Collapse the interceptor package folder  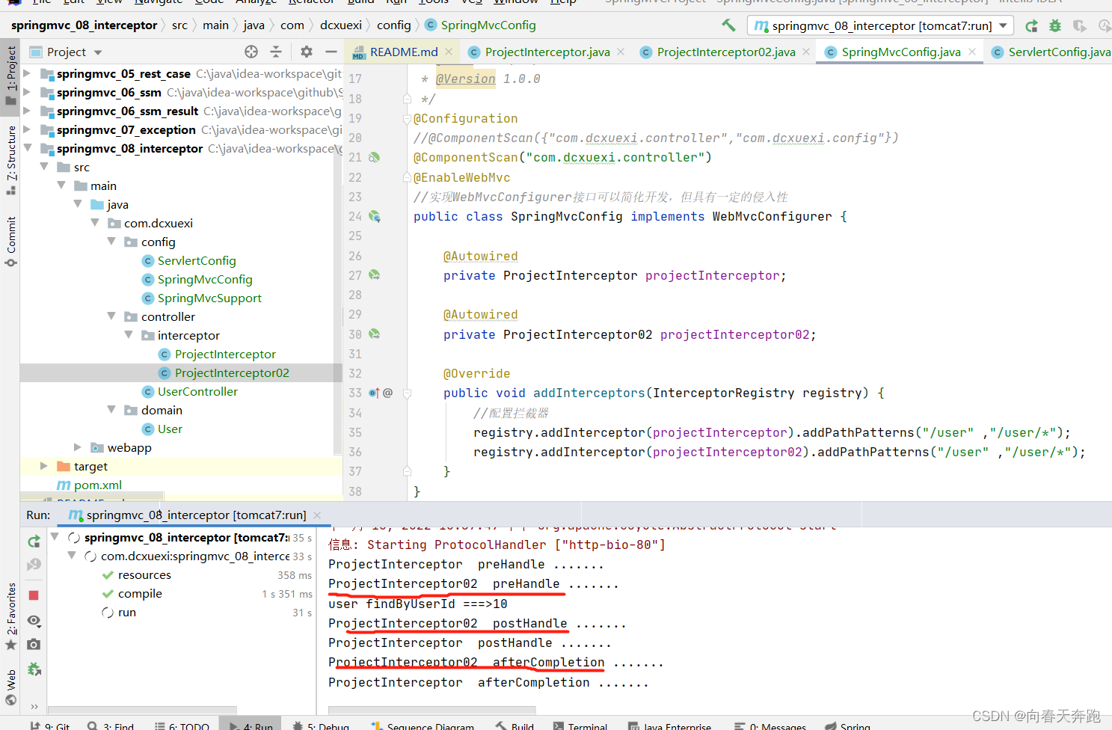129,335
